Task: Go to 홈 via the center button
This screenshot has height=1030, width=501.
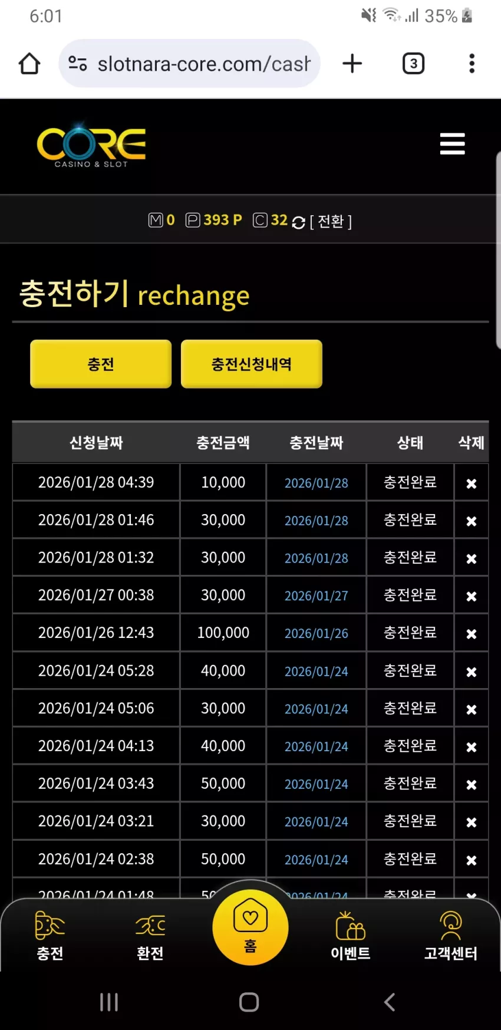Action: (250, 927)
